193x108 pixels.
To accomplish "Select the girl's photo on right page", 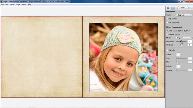I will pos(123,57).
